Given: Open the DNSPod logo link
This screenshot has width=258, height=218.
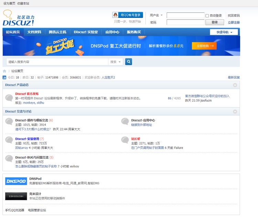Looking at the screenshot, I should pos(16,181).
